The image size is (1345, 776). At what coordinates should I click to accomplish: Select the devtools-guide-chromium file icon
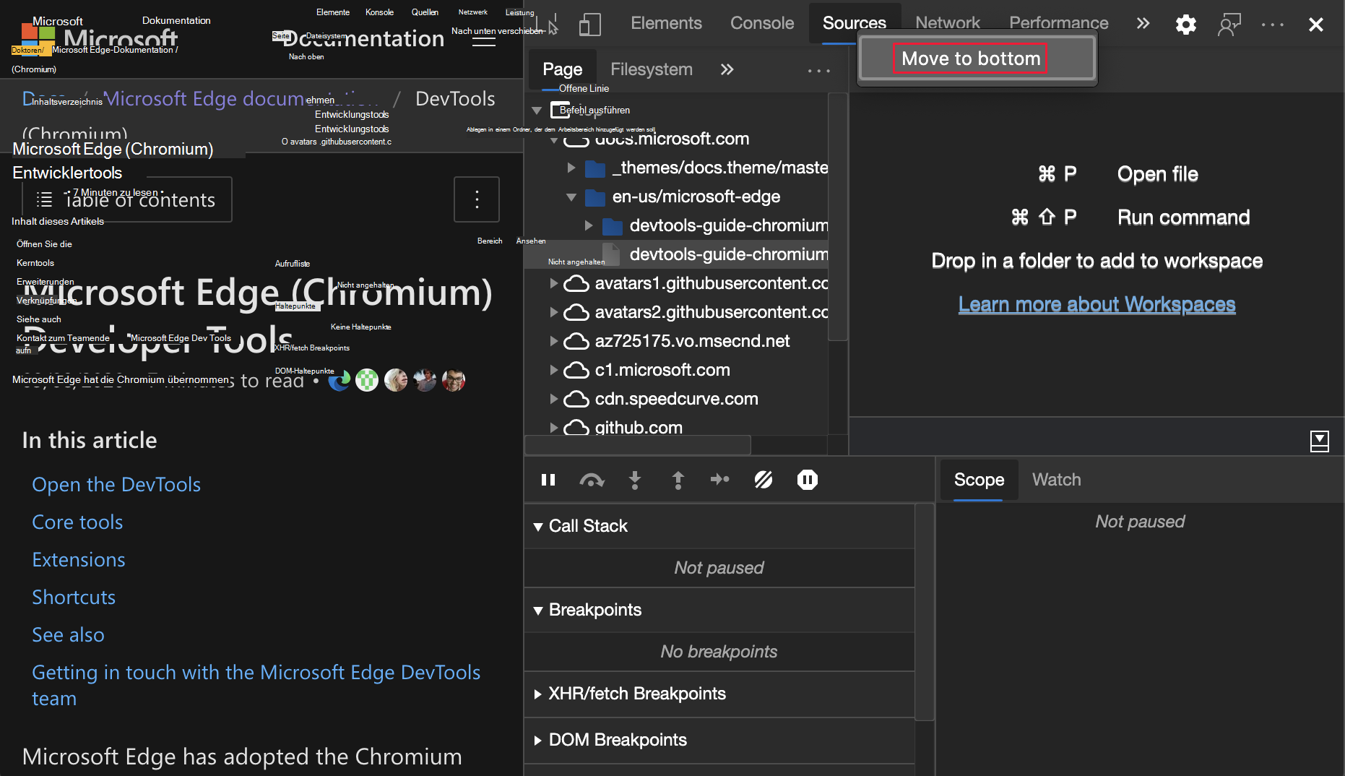tap(611, 254)
